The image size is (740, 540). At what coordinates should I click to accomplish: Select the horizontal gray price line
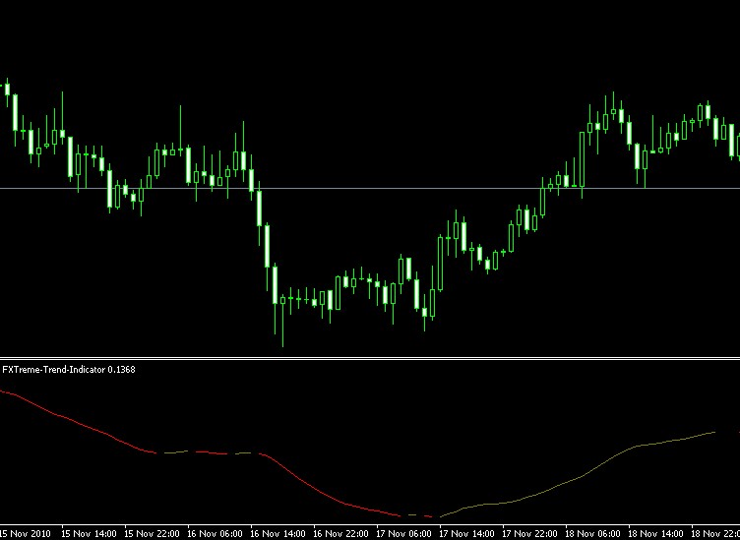tap(370, 188)
